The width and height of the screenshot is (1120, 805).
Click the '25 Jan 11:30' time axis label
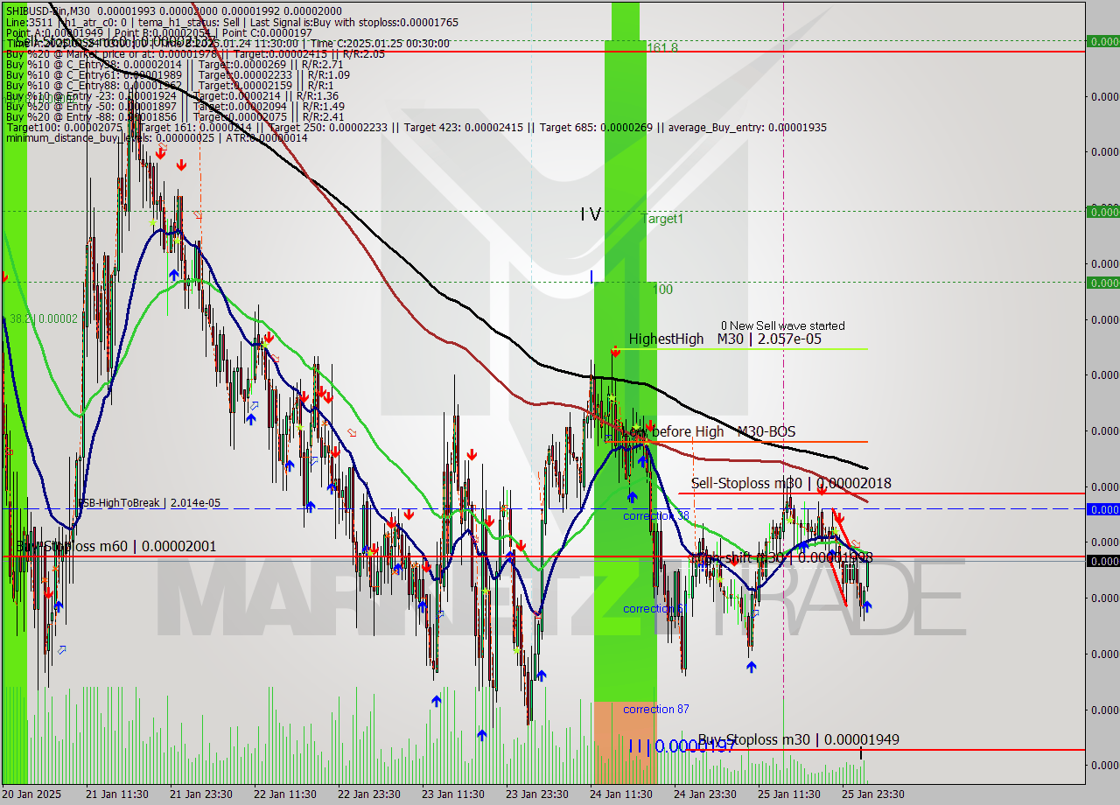click(788, 794)
